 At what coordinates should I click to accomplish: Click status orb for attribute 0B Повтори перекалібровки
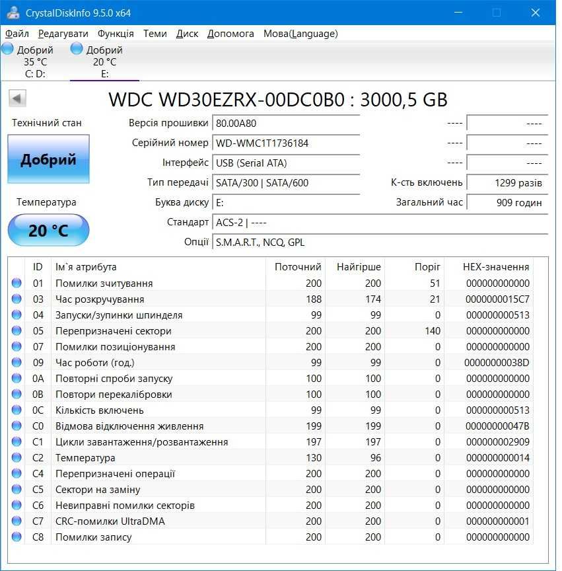tap(17, 394)
